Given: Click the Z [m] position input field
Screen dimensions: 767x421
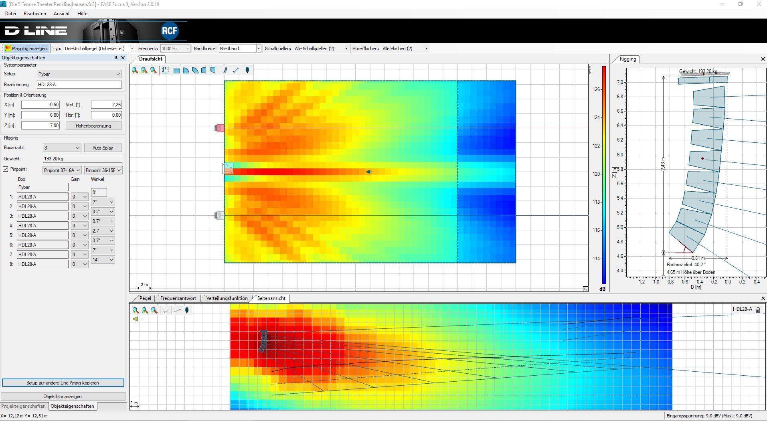Looking at the screenshot, I should 40,125.
